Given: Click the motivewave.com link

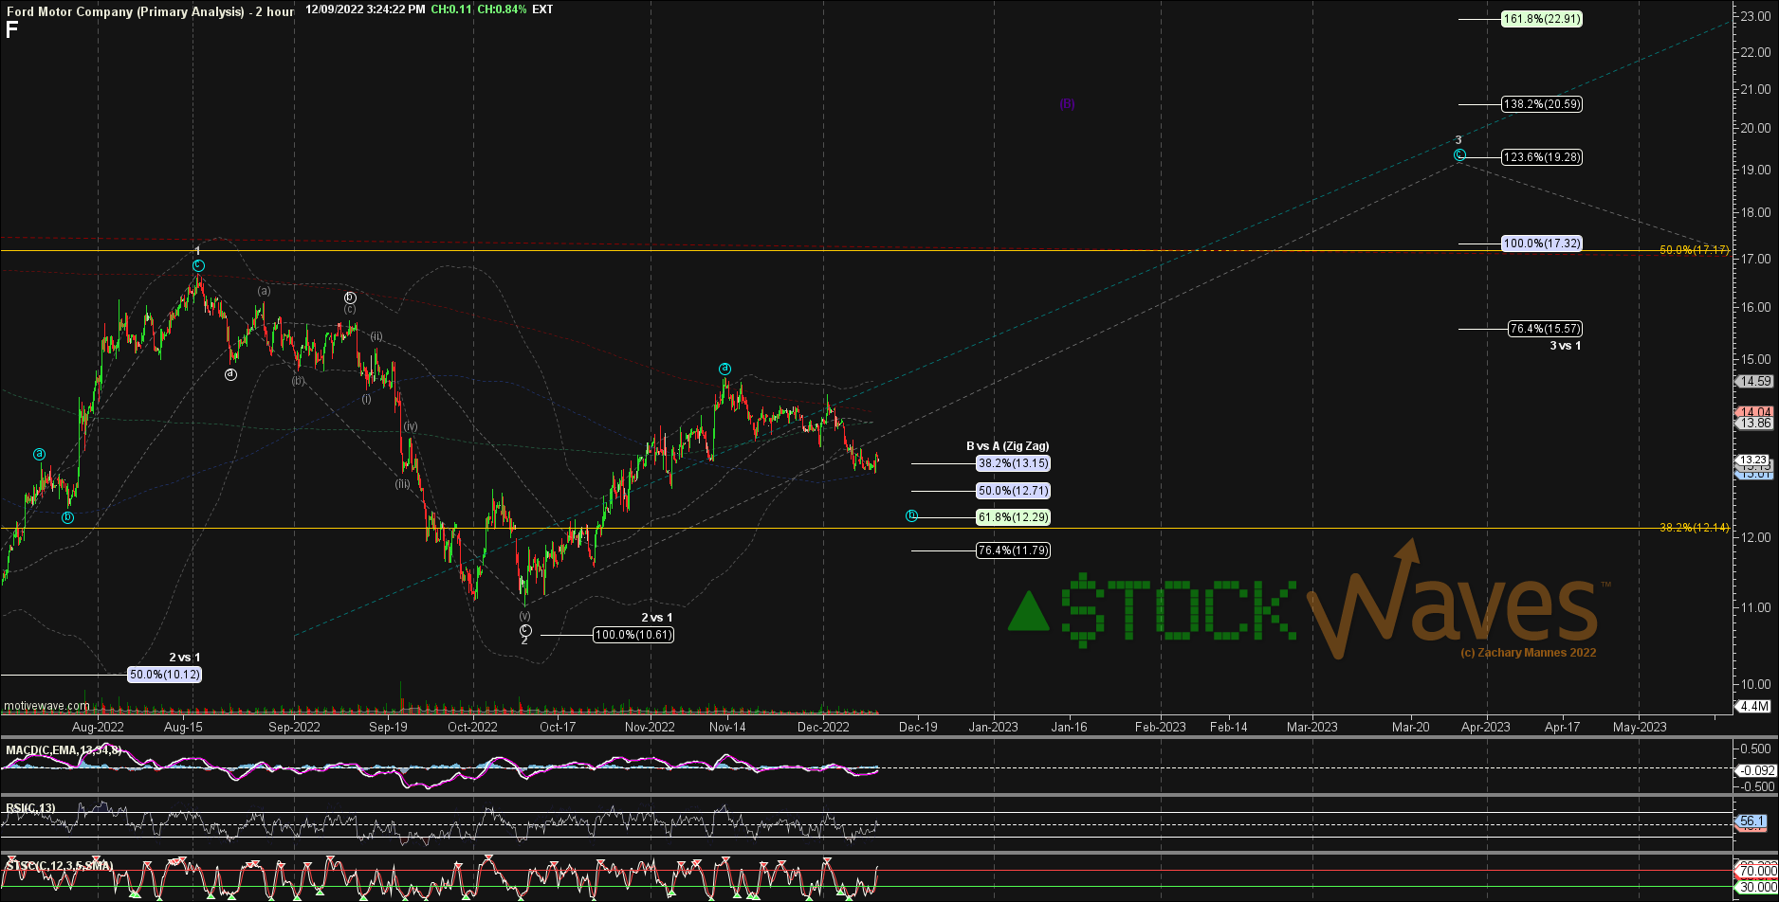Looking at the screenshot, I should click(46, 706).
